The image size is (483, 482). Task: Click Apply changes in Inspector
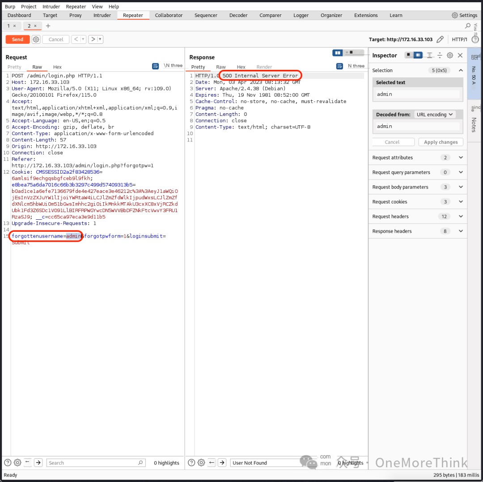click(x=441, y=142)
